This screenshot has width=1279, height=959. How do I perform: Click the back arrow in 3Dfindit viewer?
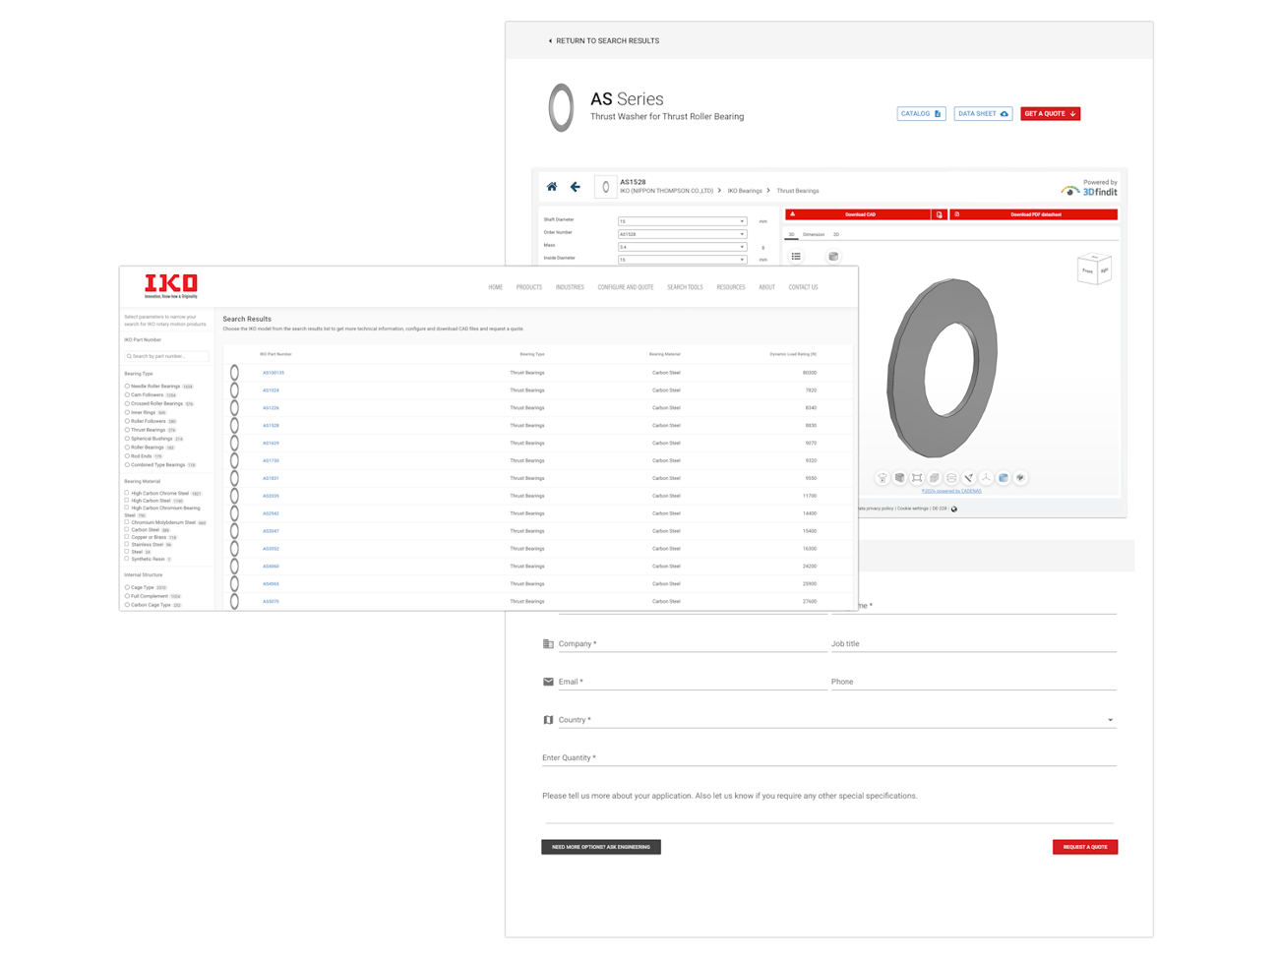tap(576, 187)
